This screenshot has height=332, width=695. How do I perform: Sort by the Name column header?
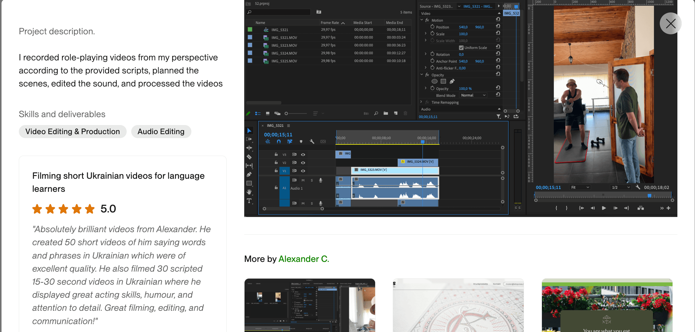click(260, 23)
